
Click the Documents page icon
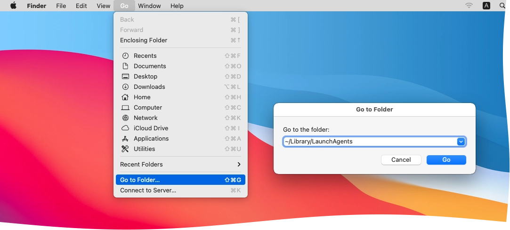coord(125,66)
